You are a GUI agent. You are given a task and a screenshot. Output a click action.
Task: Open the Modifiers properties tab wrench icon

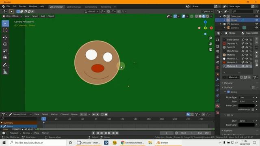click(x=218, y=79)
